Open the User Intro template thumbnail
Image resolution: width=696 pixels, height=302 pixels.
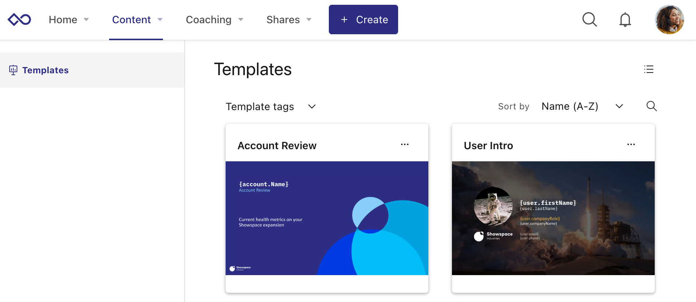tap(553, 218)
